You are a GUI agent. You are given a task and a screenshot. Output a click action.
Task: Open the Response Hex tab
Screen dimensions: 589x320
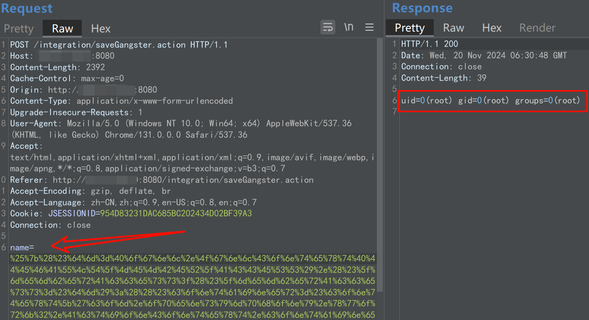(x=492, y=28)
